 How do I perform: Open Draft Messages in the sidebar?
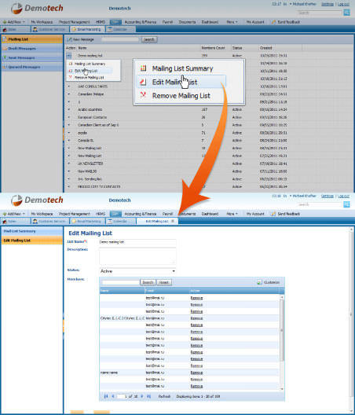32,49
